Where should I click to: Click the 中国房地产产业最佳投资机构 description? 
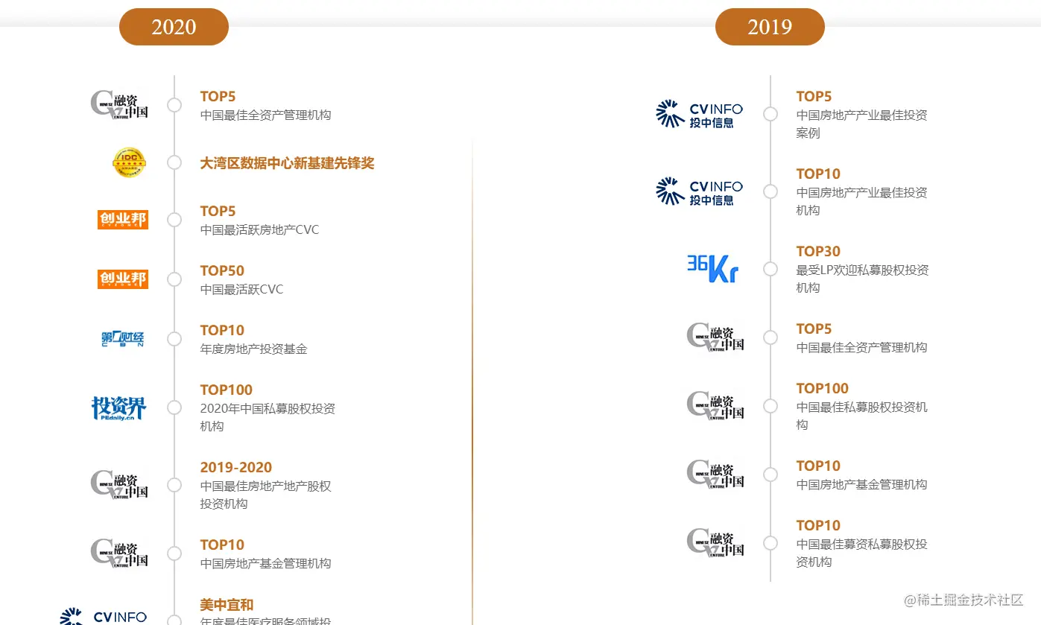tap(861, 201)
